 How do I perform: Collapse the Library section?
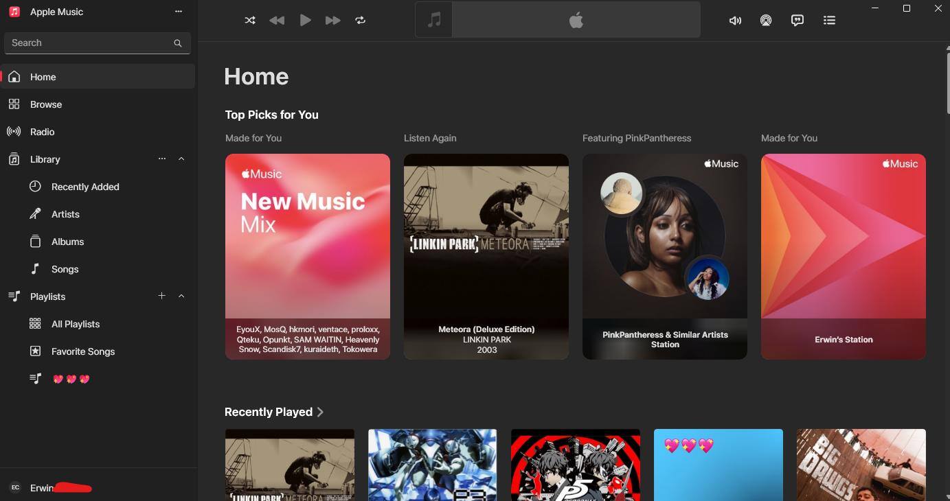(x=181, y=159)
